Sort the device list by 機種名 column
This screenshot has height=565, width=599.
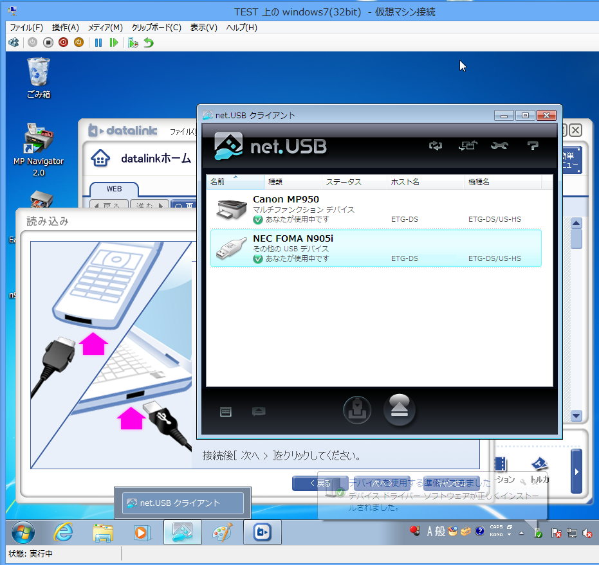coord(502,182)
